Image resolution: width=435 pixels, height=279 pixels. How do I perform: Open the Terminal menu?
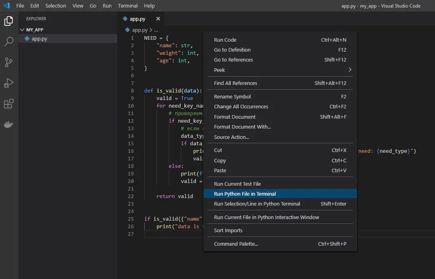tap(128, 6)
